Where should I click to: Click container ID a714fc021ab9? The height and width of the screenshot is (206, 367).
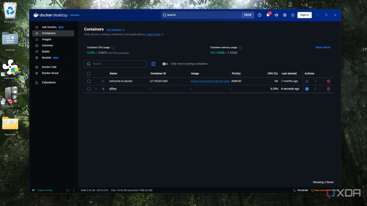click(159, 81)
